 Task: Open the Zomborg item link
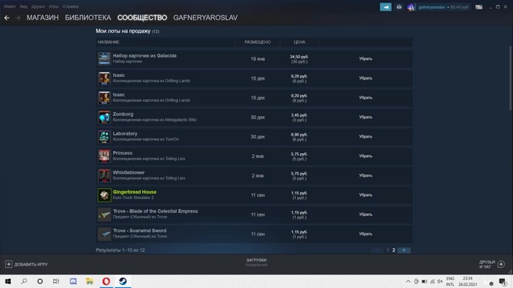tap(123, 114)
